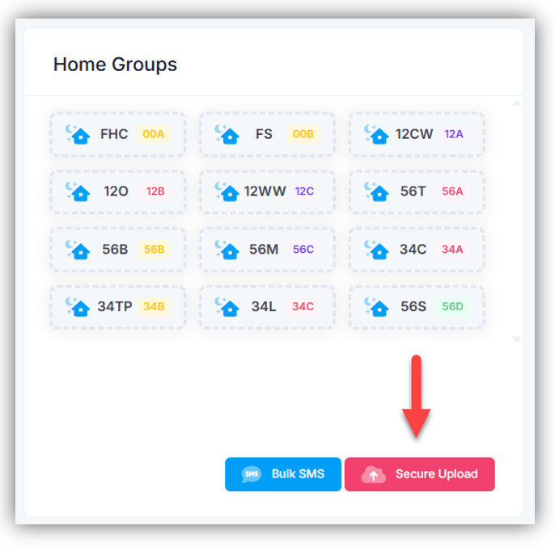Click the house icon beside FHC
The height and width of the screenshot is (551, 555).
tap(78, 134)
